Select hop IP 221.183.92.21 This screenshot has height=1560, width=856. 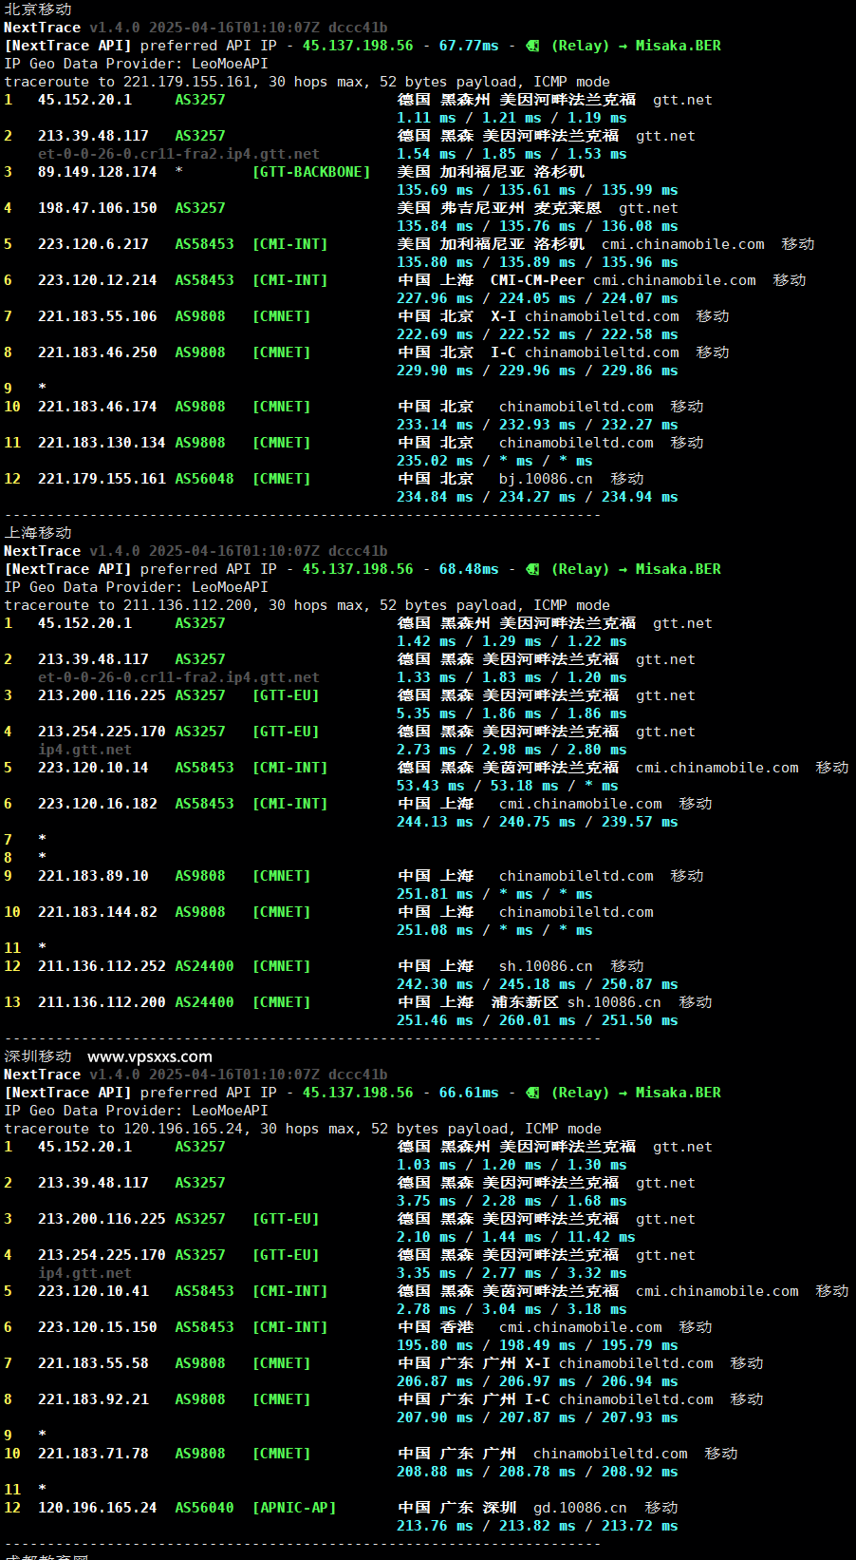(93, 1399)
